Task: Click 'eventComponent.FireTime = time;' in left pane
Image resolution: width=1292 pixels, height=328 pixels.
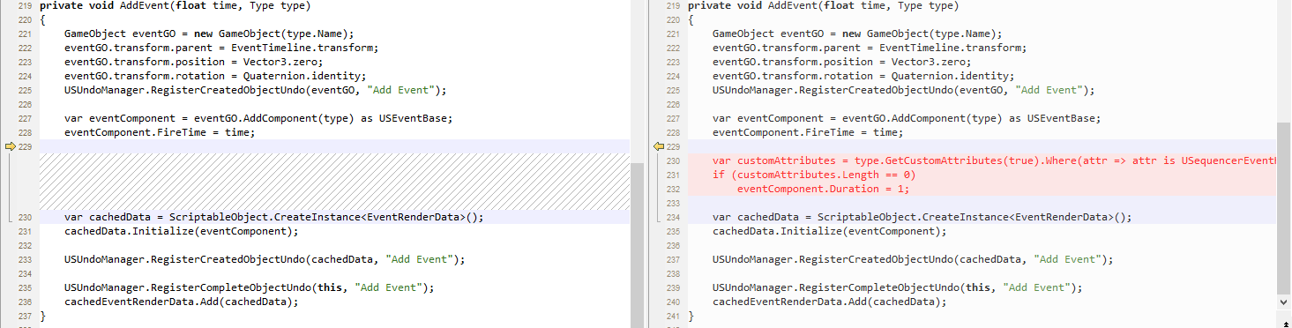Action: [x=159, y=132]
